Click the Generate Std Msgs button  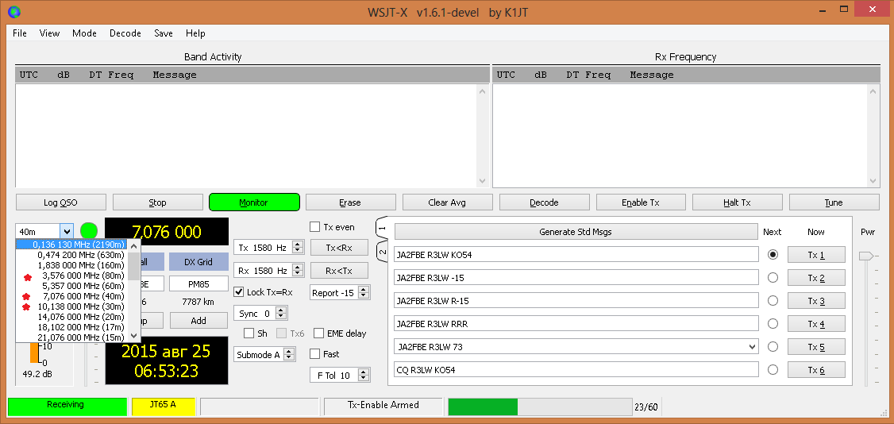pos(576,232)
